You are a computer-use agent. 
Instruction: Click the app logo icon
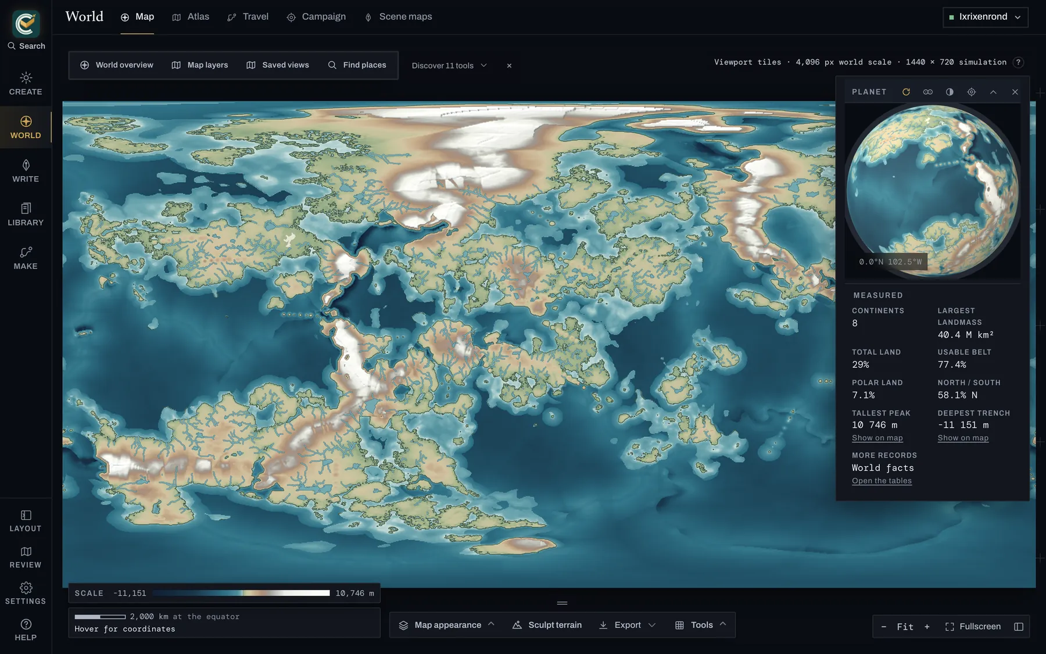(x=26, y=23)
